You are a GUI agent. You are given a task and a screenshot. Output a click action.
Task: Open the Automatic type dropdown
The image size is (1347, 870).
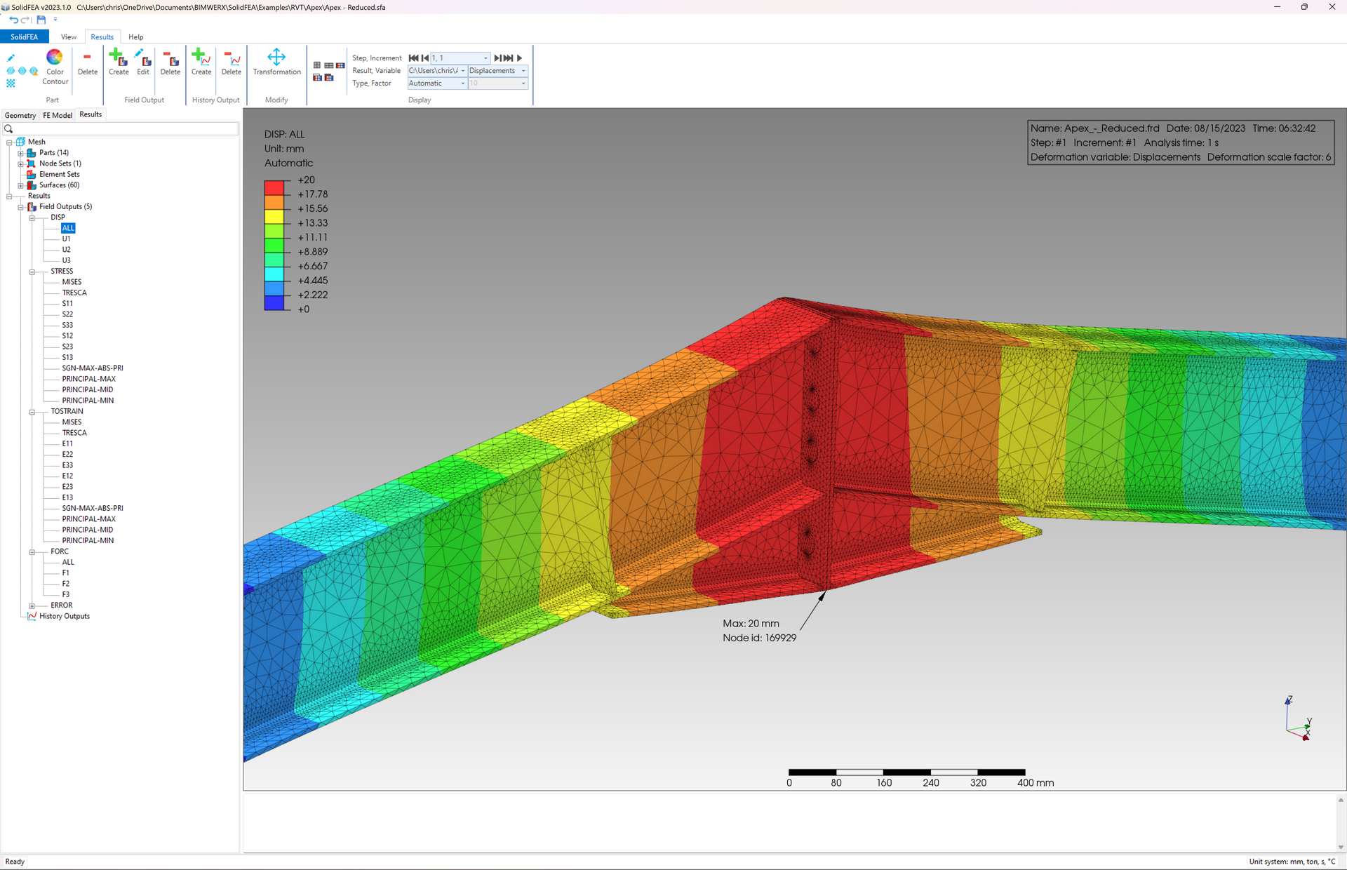click(462, 83)
